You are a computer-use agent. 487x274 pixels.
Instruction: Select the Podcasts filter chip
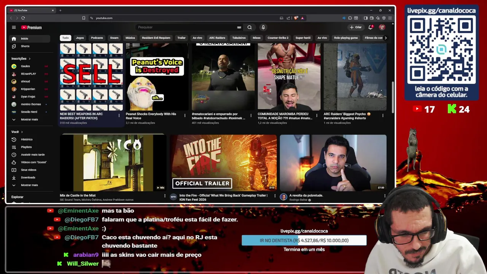[97, 38]
